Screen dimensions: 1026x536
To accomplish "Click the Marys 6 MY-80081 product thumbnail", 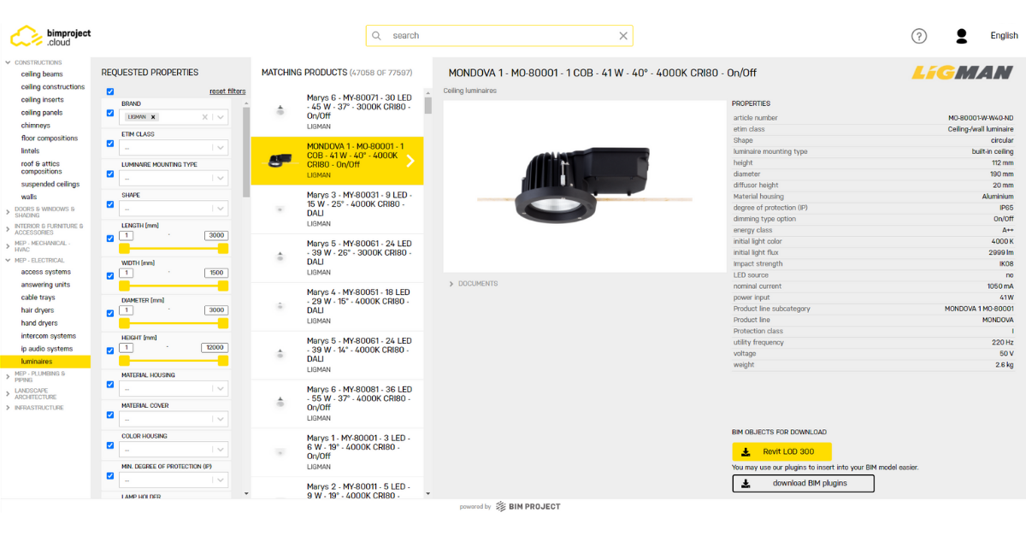I will pos(280,402).
